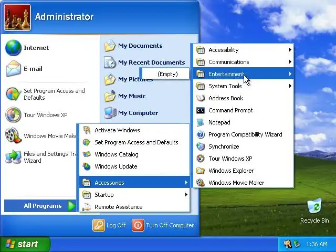The width and height of the screenshot is (336, 252).
Task: Open the E-mail envelope icon
Action: pos(13,69)
